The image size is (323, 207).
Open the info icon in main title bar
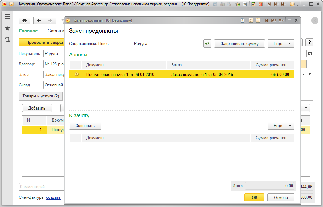click(292, 4)
